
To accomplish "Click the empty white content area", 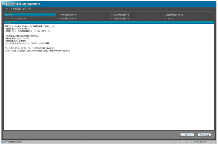I will [x=107, y=93].
